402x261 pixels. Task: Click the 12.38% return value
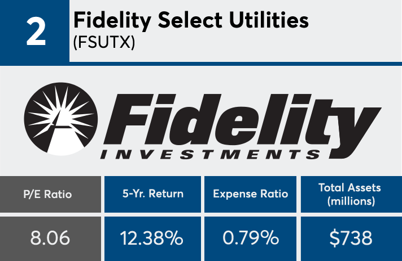(152, 238)
